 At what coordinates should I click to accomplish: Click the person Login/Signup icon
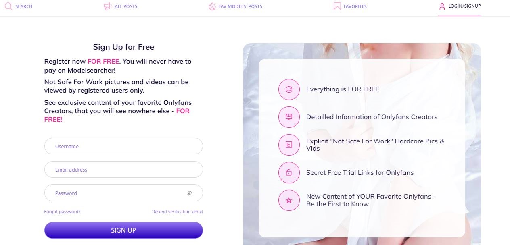point(442,6)
